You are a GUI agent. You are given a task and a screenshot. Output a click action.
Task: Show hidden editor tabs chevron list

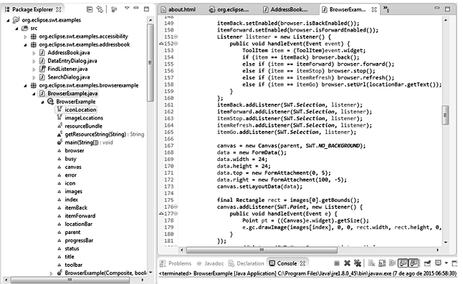tap(386, 9)
